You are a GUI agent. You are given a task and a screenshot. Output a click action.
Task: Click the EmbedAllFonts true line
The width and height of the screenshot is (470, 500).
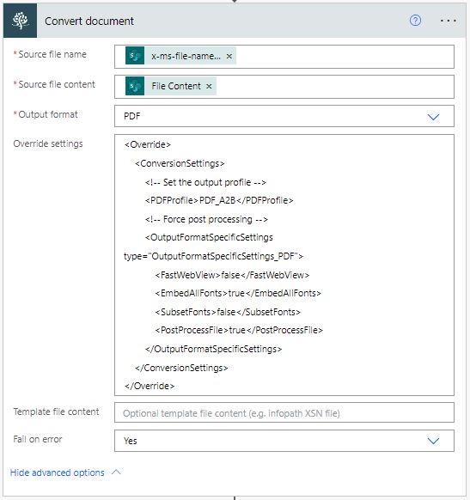[x=238, y=293]
